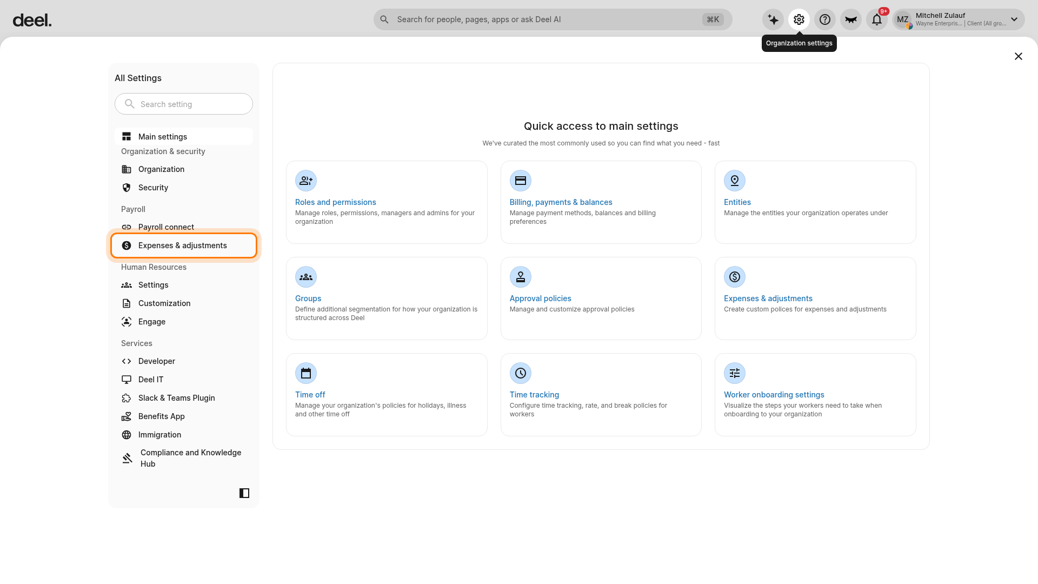
Task: Click the Approval policies link
Action: tap(540, 298)
